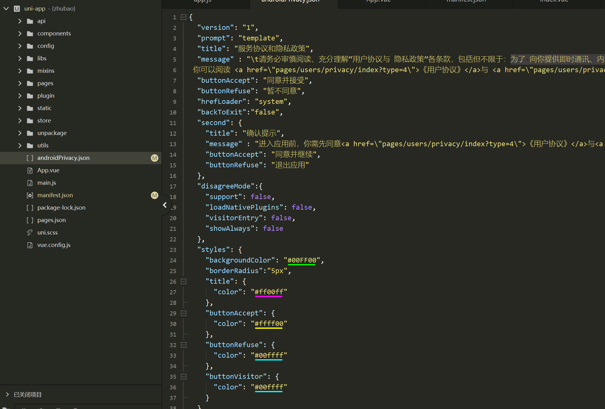605x409 pixels.
Task: Open package-lock.json in the file tree
Action: pyautogui.click(x=61, y=208)
